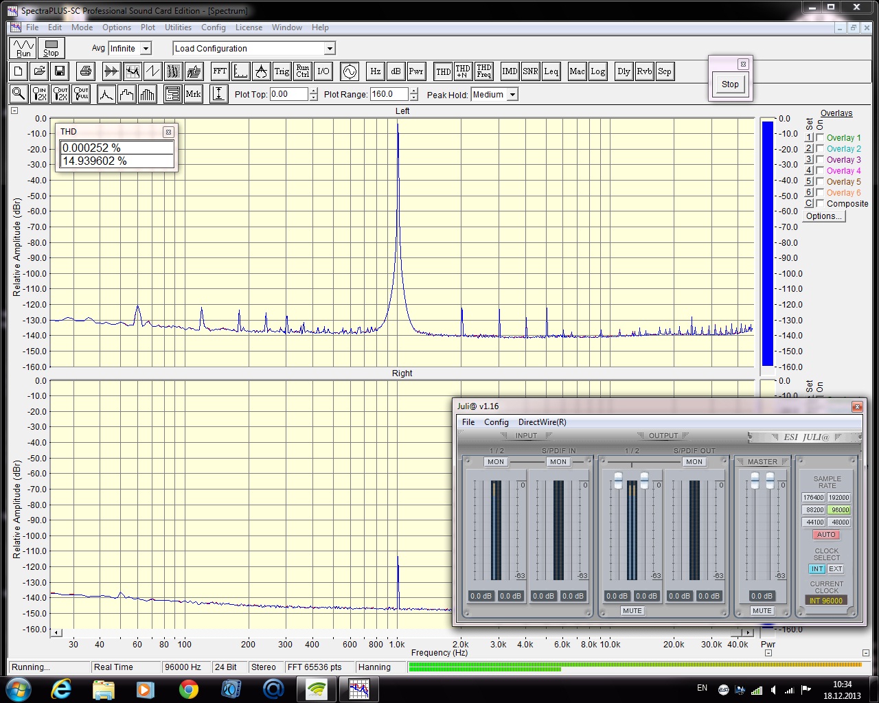The image size is (879, 703).
Task: Enable the Overlay 1 checkbox
Action: pos(820,138)
